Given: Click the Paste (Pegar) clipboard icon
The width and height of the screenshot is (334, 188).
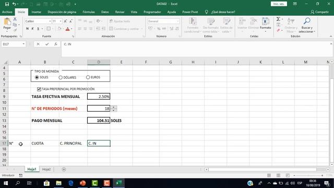Looking at the screenshot, I should click(7, 21).
